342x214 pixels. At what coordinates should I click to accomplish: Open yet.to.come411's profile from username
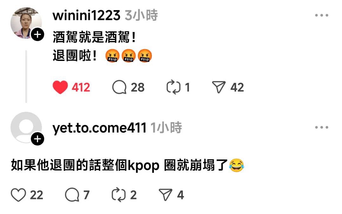tap(100, 128)
